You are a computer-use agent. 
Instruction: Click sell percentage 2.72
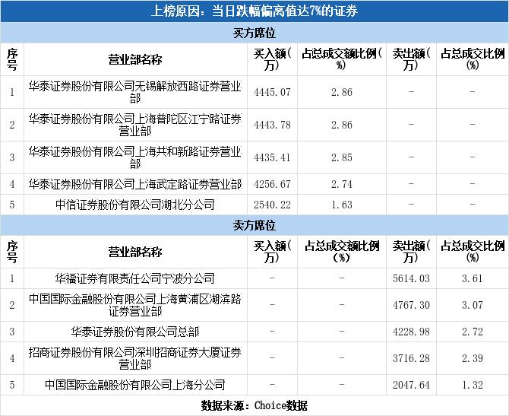(473, 332)
